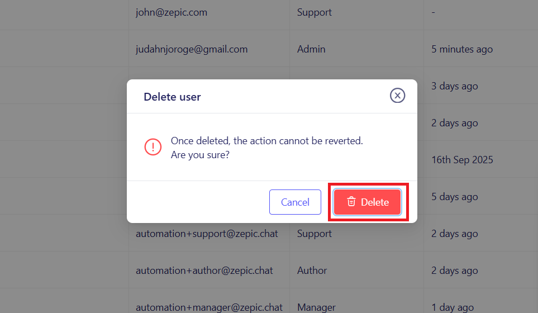This screenshot has height=313, width=538.
Task: Click the "Delete user" dialog title
Action: (x=172, y=97)
